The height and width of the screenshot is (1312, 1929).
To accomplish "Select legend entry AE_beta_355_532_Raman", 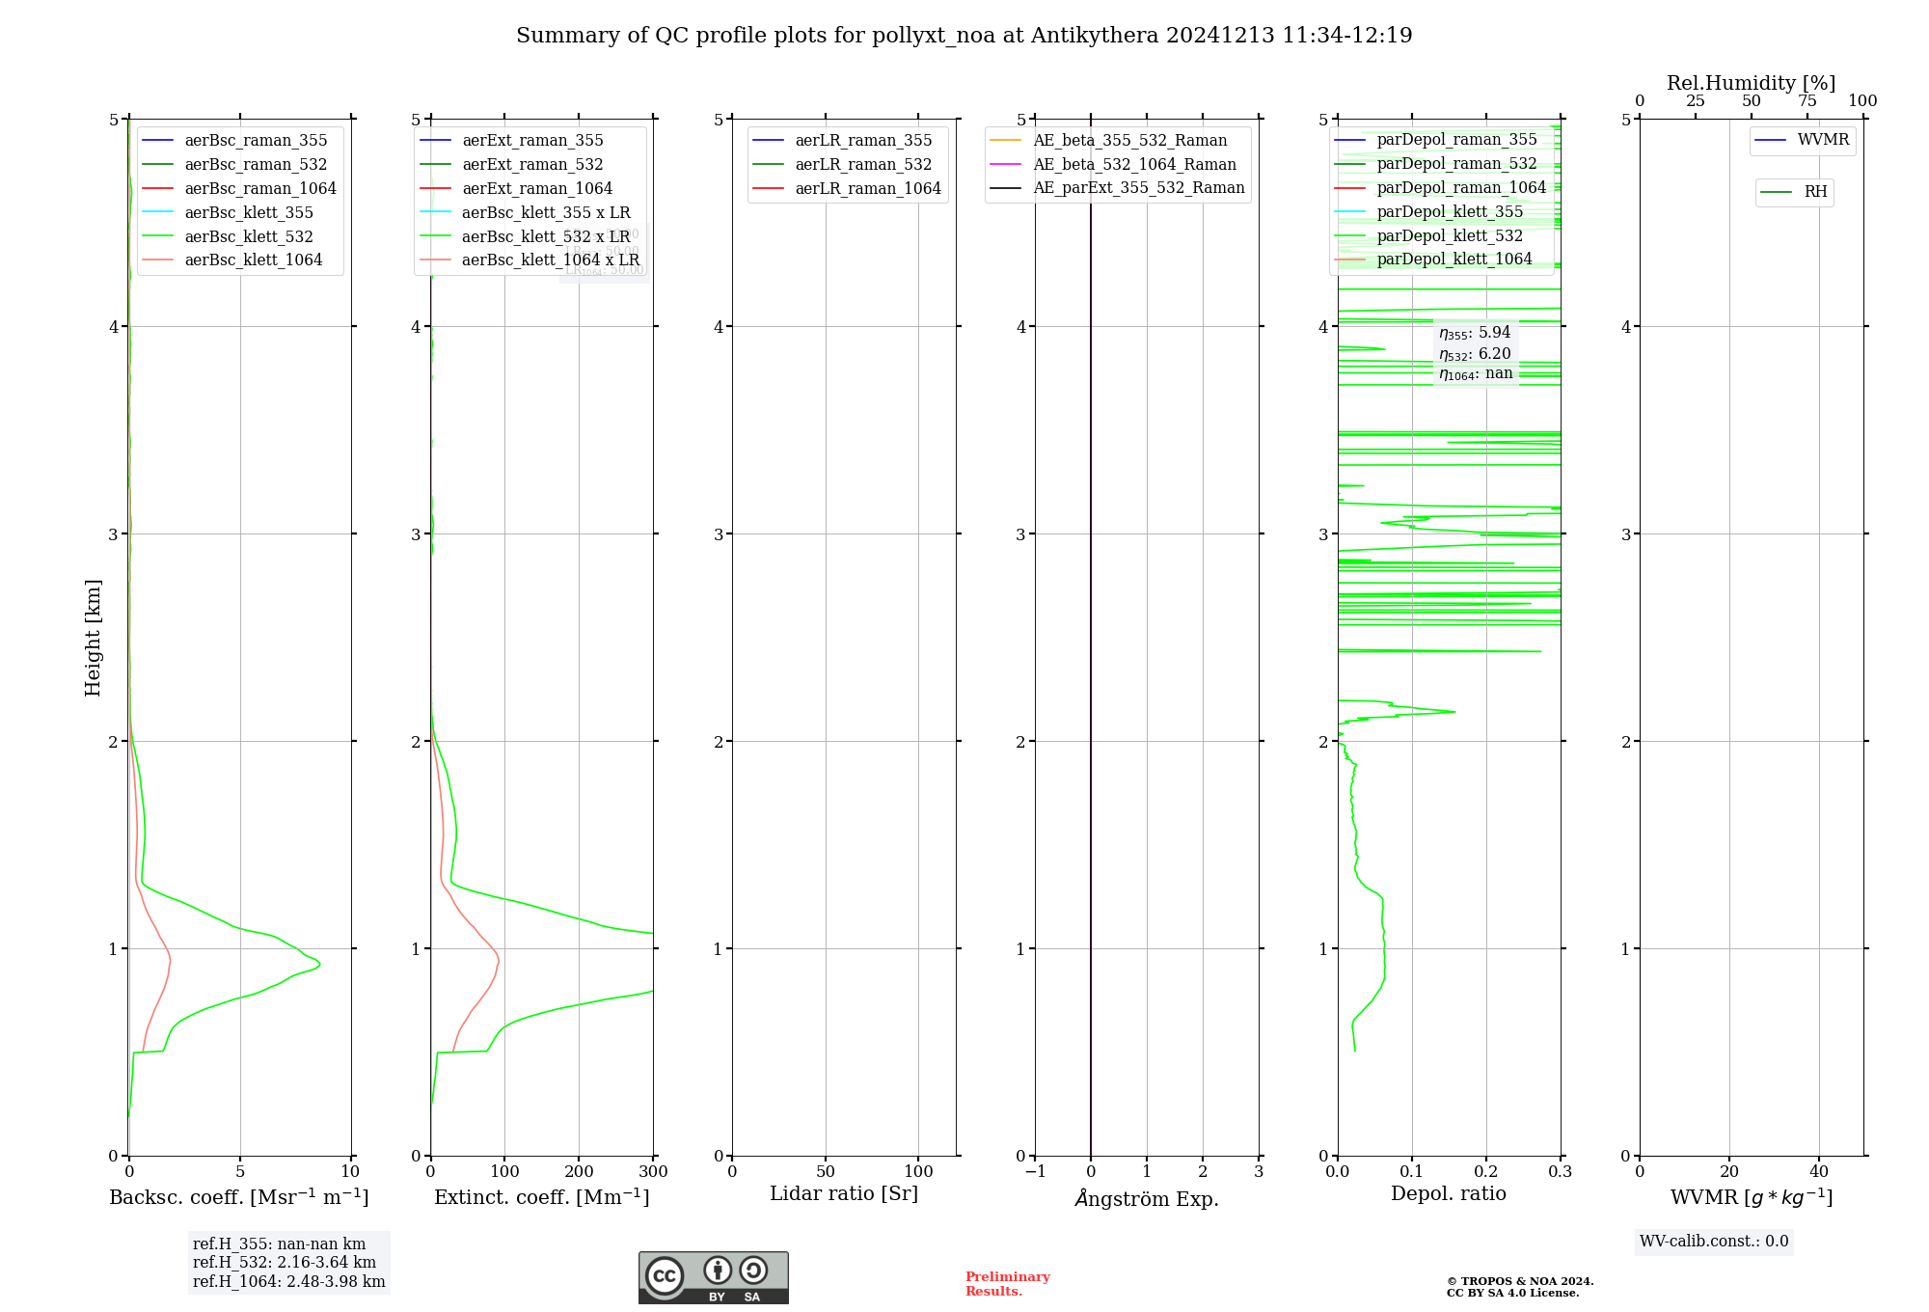I will click(1109, 141).
